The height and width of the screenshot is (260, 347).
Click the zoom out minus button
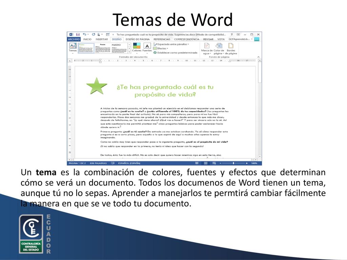(x=220, y=163)
